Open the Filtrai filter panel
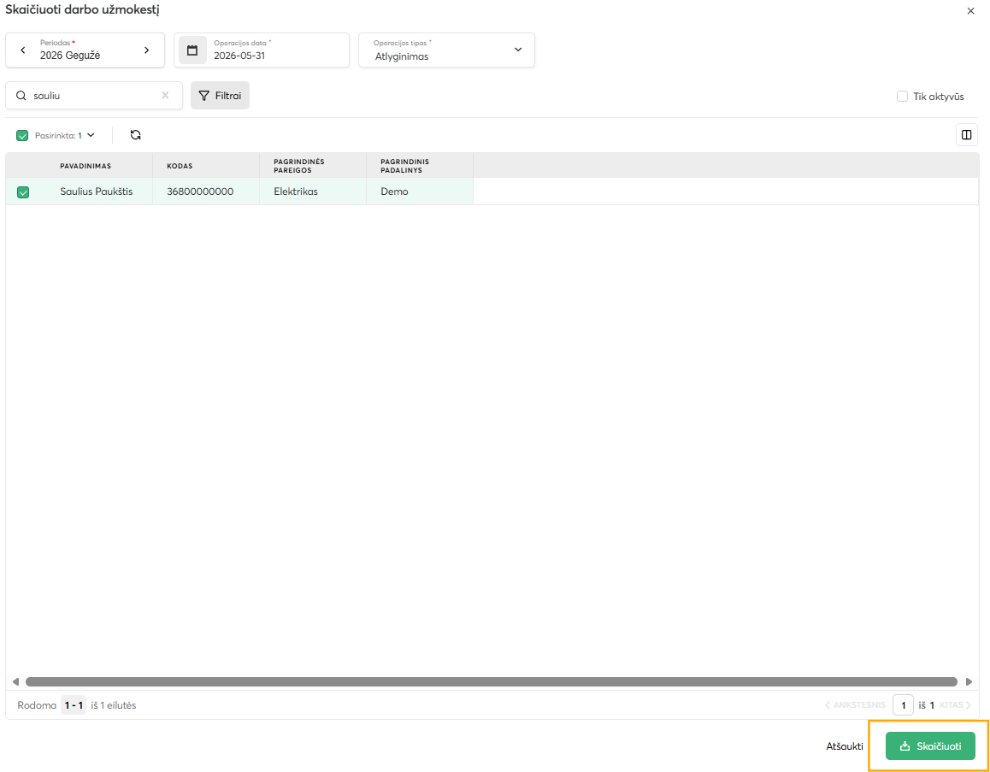The height and width of the screenshot is (772, 990). 220,95
